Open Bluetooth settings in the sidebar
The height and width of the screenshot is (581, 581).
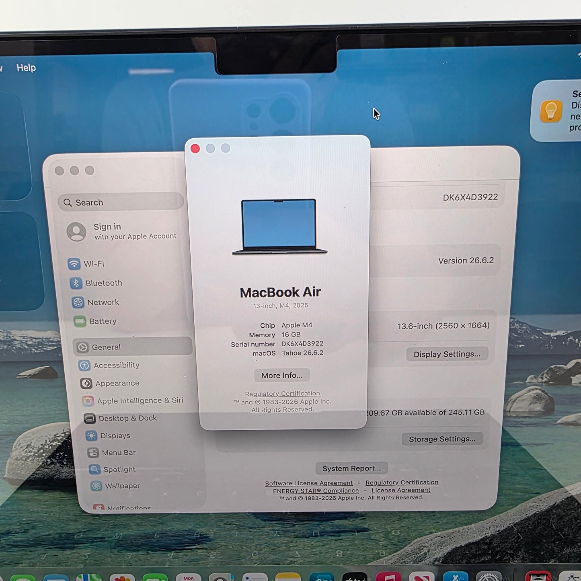96,283
